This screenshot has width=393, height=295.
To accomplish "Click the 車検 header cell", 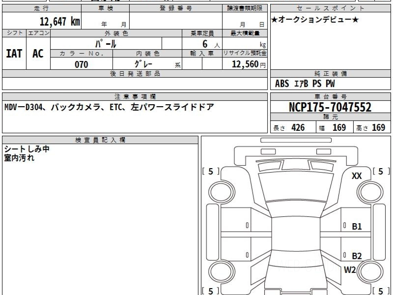I will pyautogui.click(x=105, y=9).
